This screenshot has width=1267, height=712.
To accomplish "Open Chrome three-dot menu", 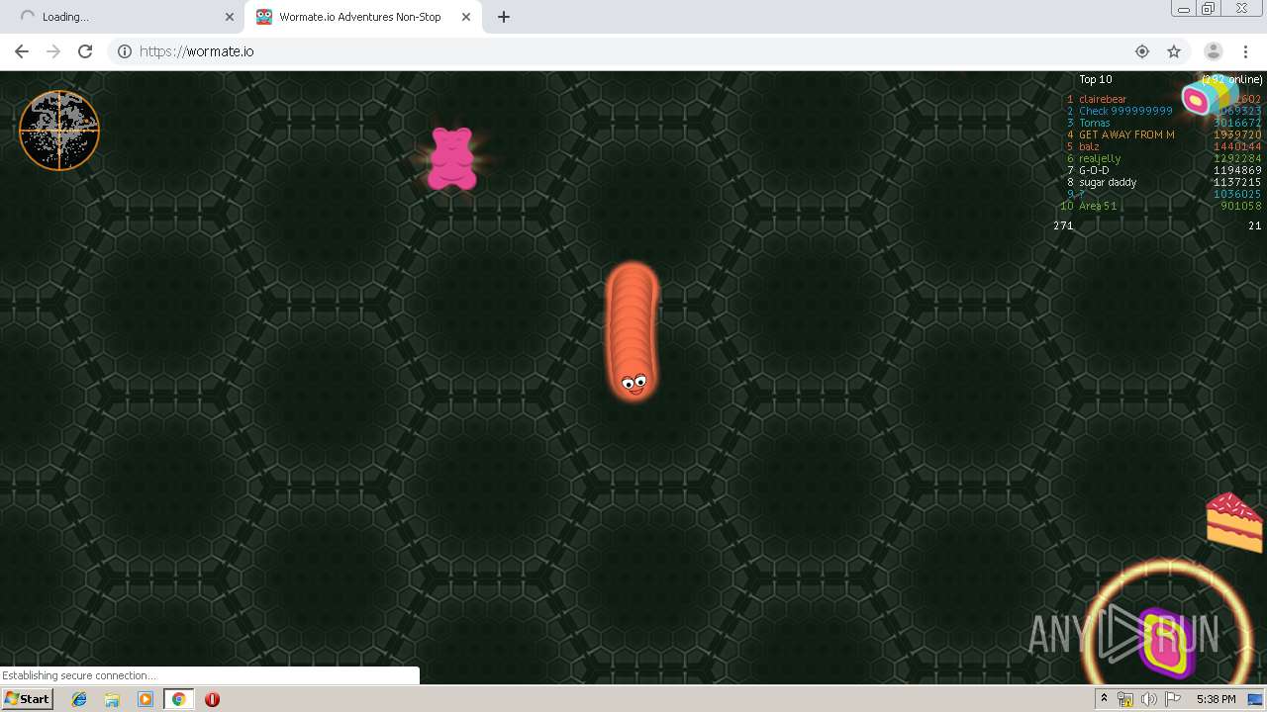I will (1245, 51).
